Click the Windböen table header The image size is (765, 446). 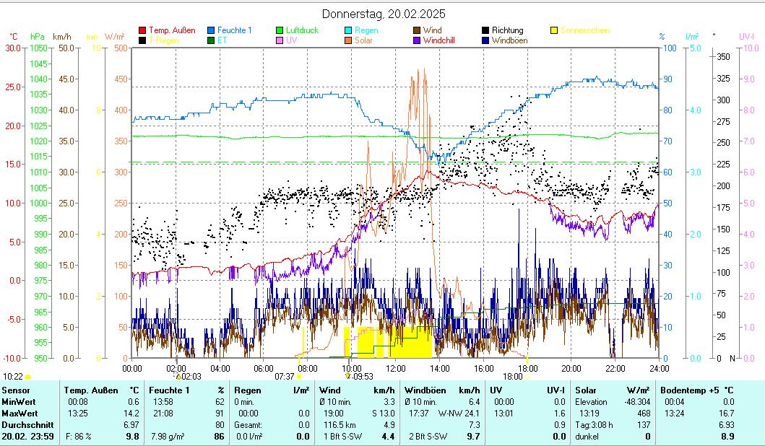click(425, 390)
